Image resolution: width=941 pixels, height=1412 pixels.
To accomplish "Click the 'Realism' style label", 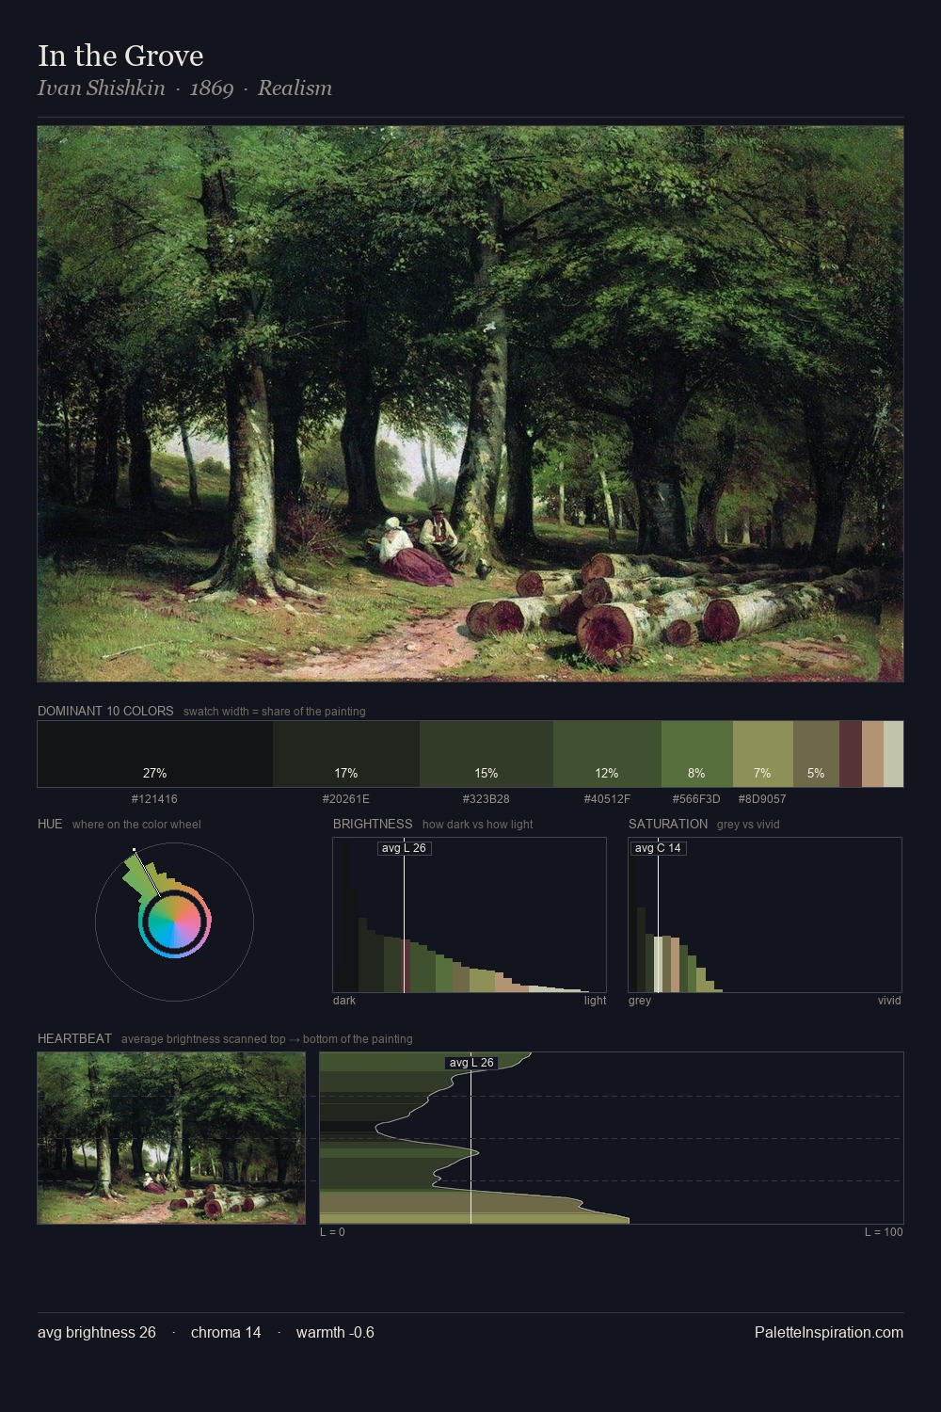I will [x=295, y=88].
